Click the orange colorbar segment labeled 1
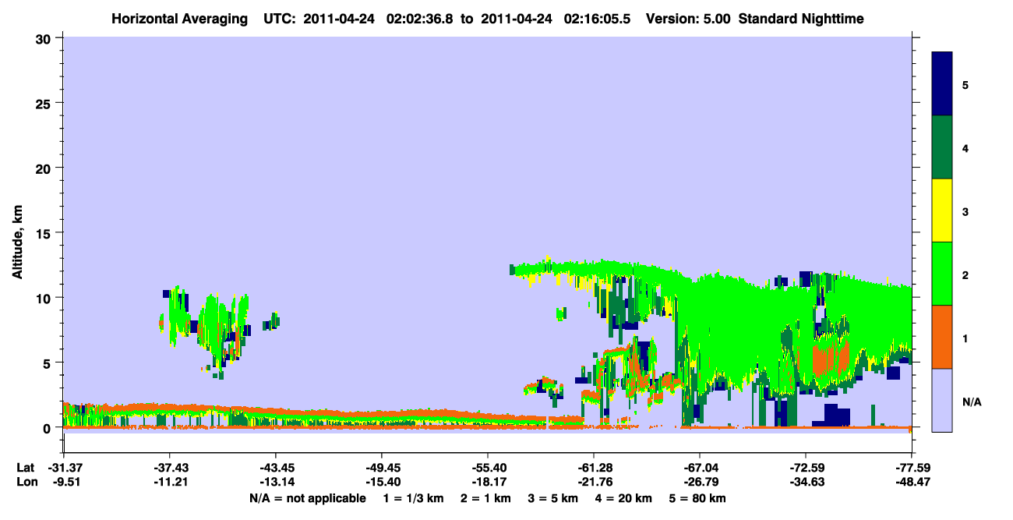The height and width of the screenshot is (520, 1013). pos(942,337)
